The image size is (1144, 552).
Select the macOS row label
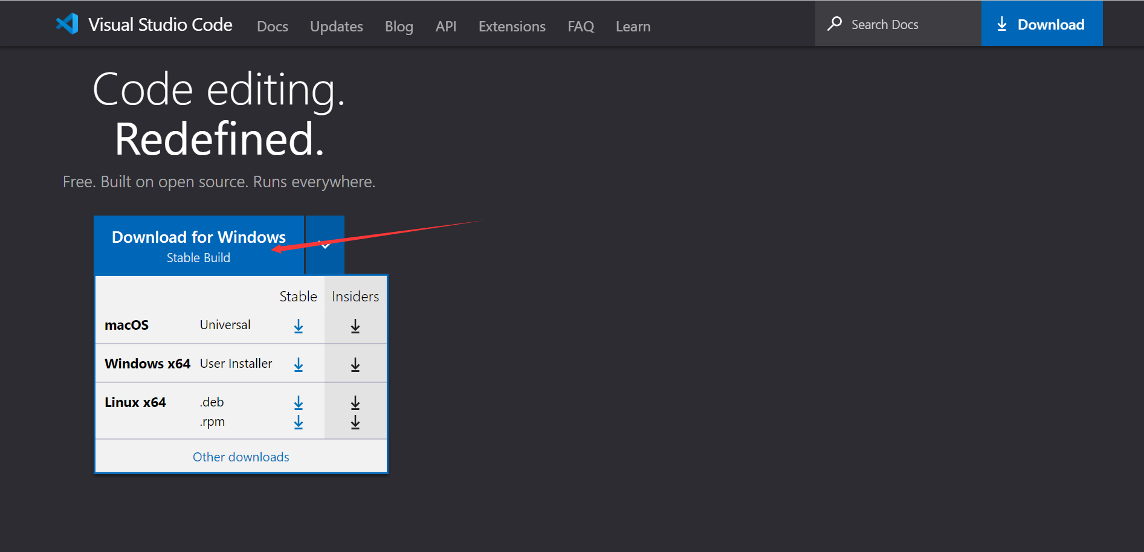[x=126, y=325]
